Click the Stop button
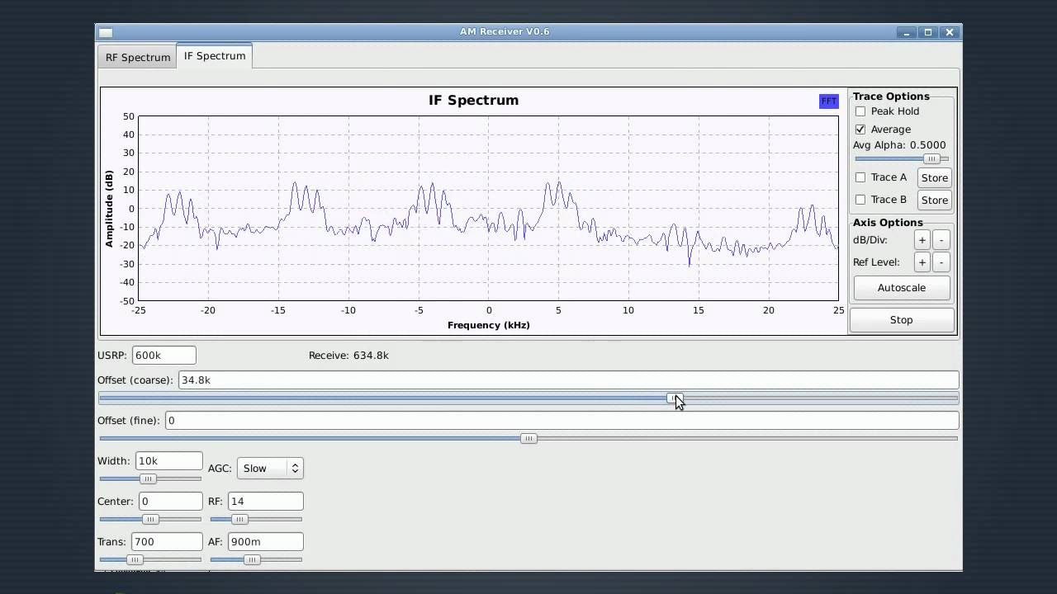This screenshot has height=594, width=1057. [901, 320]
